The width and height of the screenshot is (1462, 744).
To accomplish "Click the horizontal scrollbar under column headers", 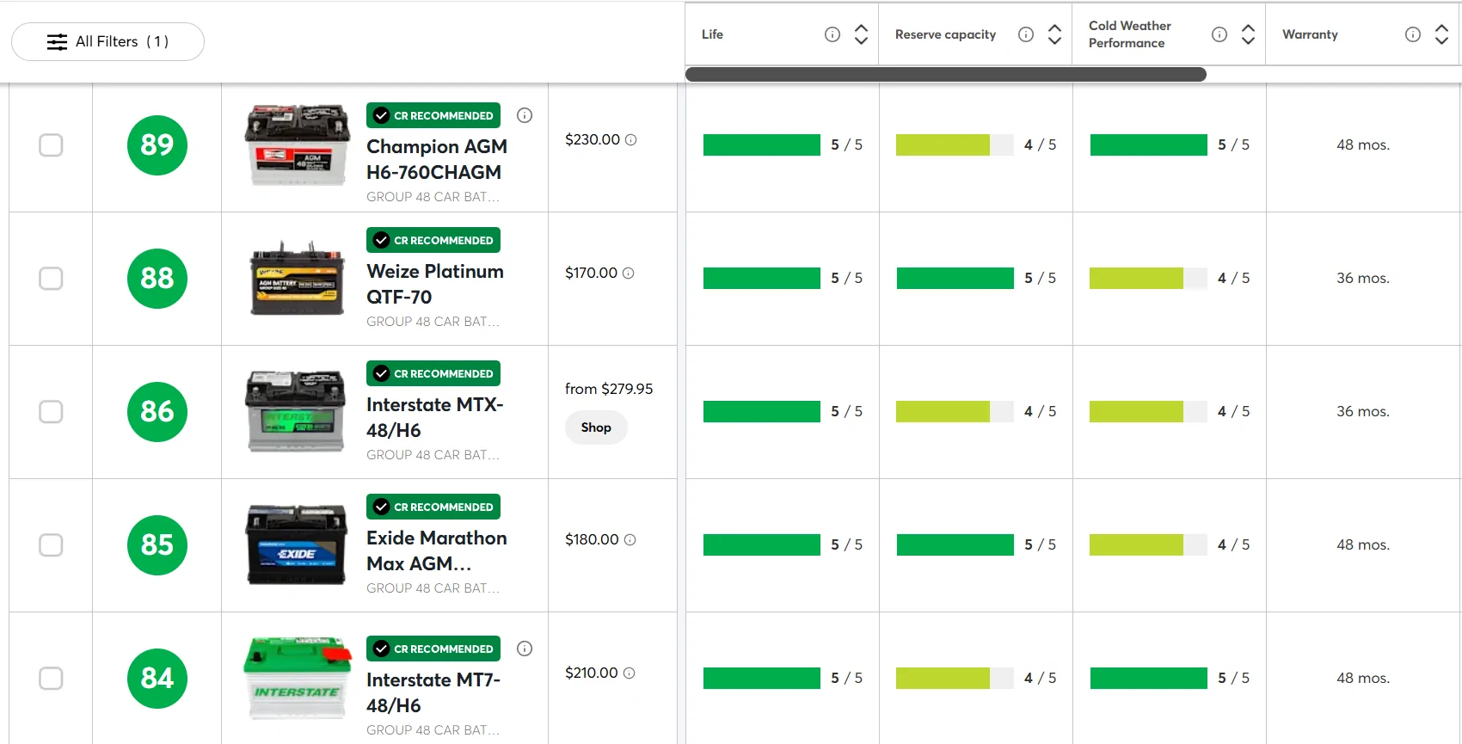I will point(946,75).
